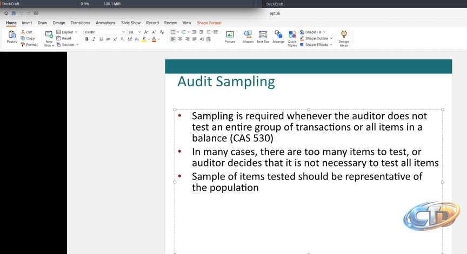Viewport: 467px width, 254px height.
Task: Open the highlight color dropdown arrow
Action: coord(149,39)
